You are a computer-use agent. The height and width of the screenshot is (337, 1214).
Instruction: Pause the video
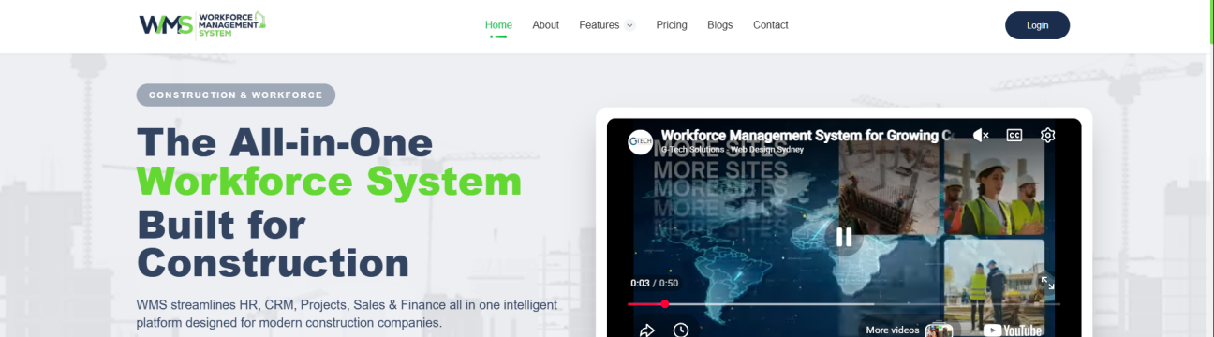(844, 237)
